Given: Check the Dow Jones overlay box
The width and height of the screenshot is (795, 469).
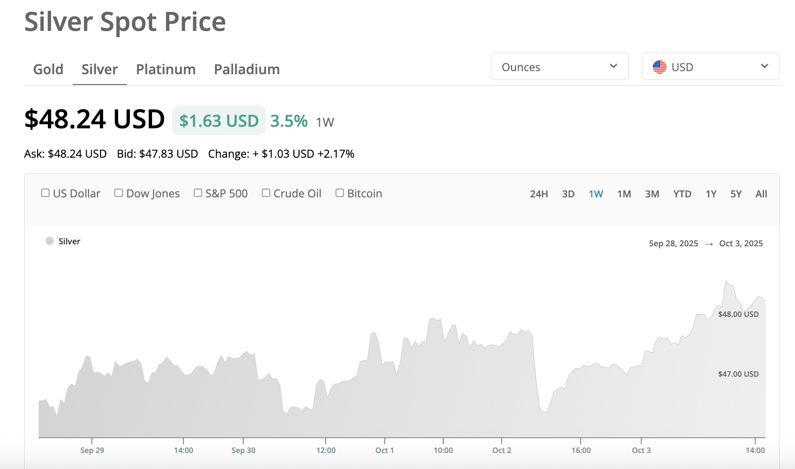Looking at the screenshot, I should 119,193.
